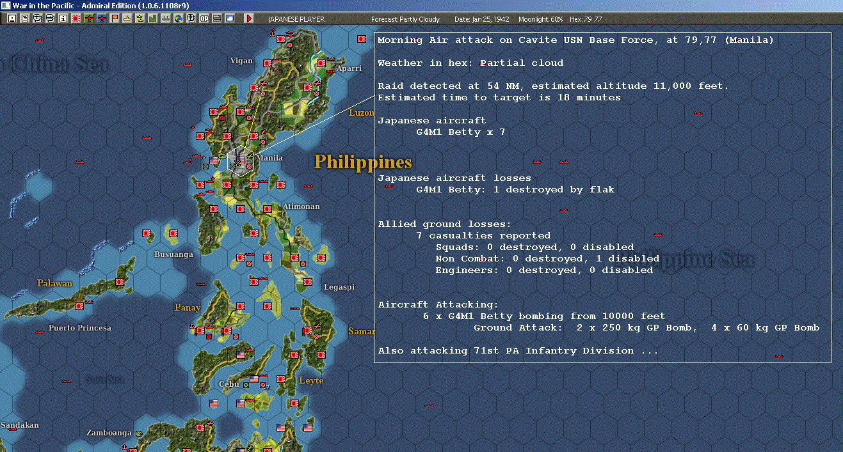Click the information 'i' toolbar icon
Screen dimensions: 843x452
pos(62,19)
